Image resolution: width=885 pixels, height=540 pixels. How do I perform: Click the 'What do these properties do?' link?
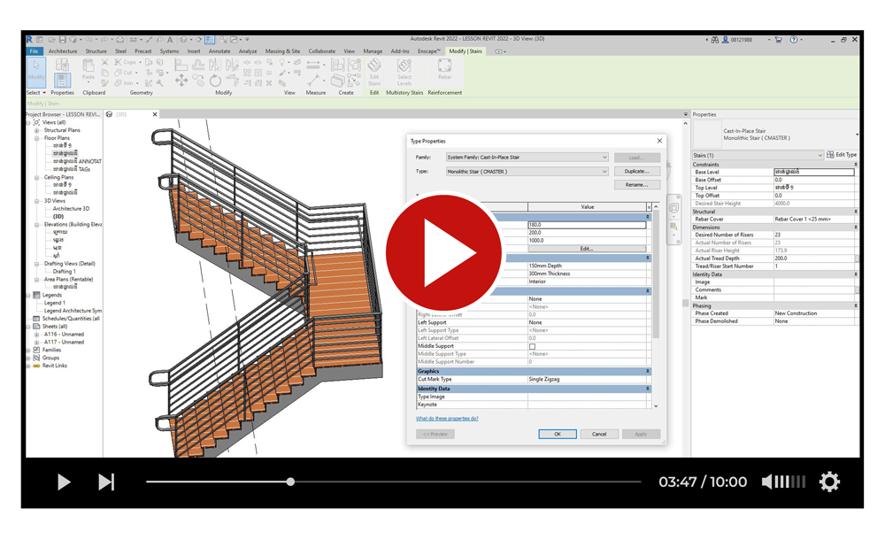click(447, 419)
